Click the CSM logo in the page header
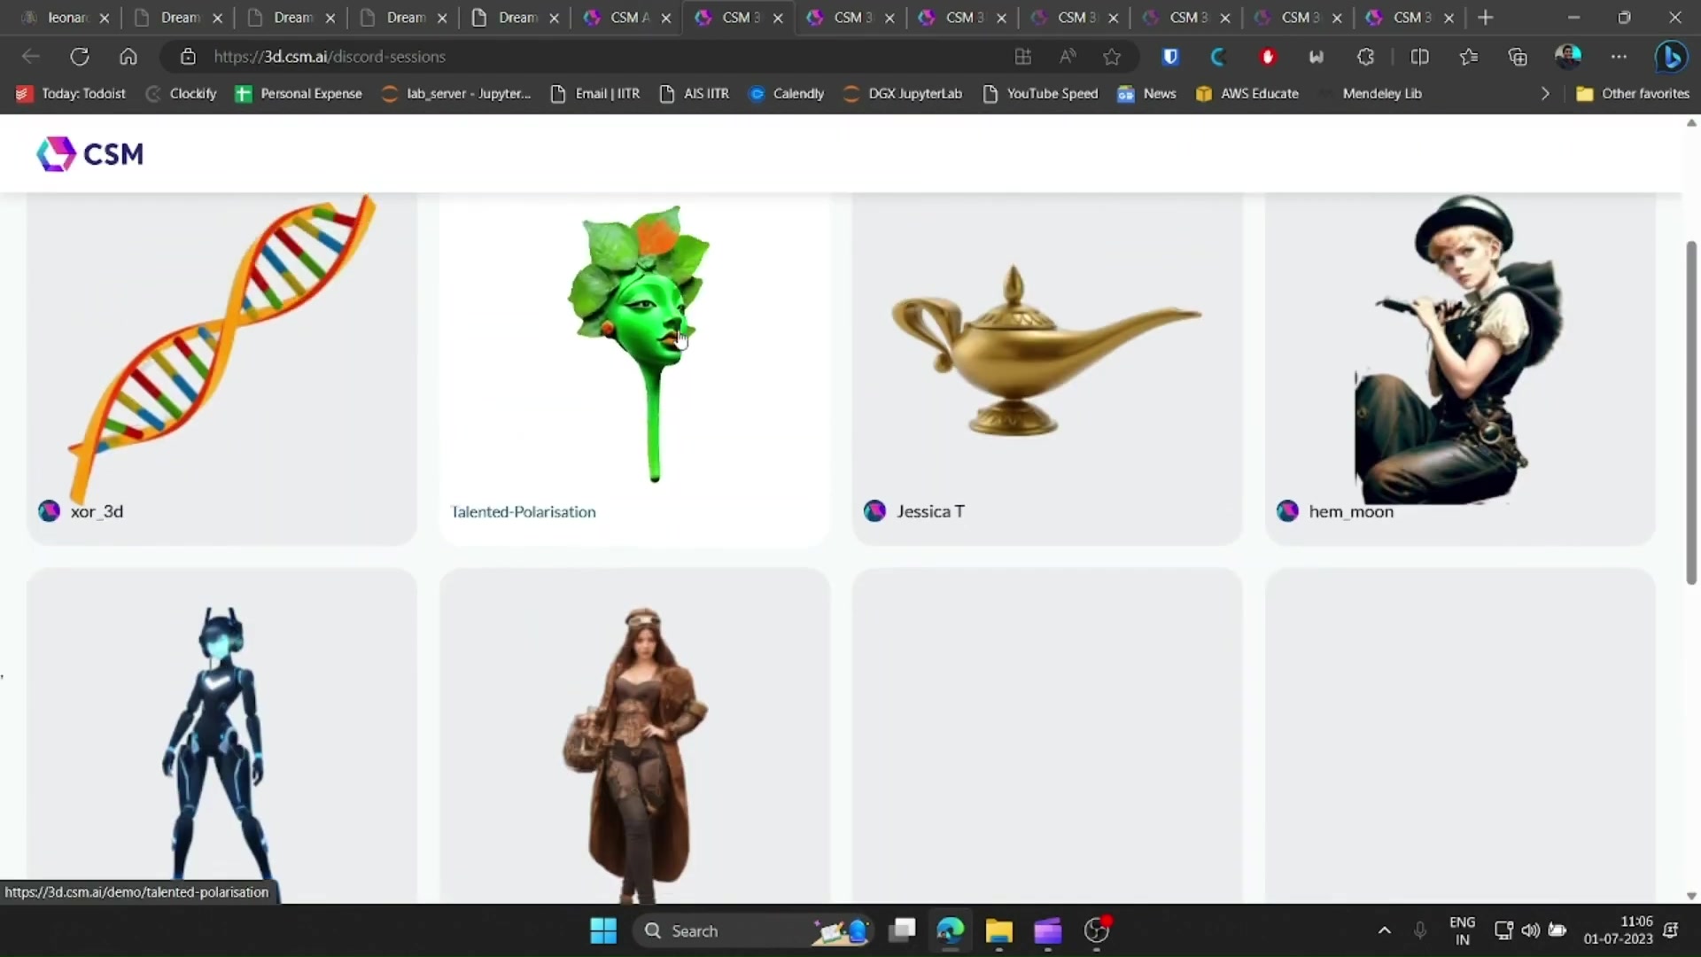 [89, 153]
